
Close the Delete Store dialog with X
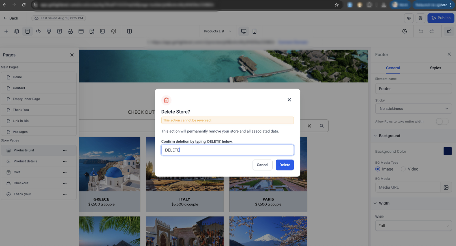tap(289, 100)
